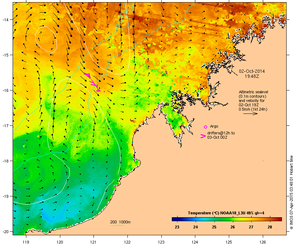This screenshot has height=245, width=296.
Task: Click the colorbar label 26
Action: pos(232,227)
